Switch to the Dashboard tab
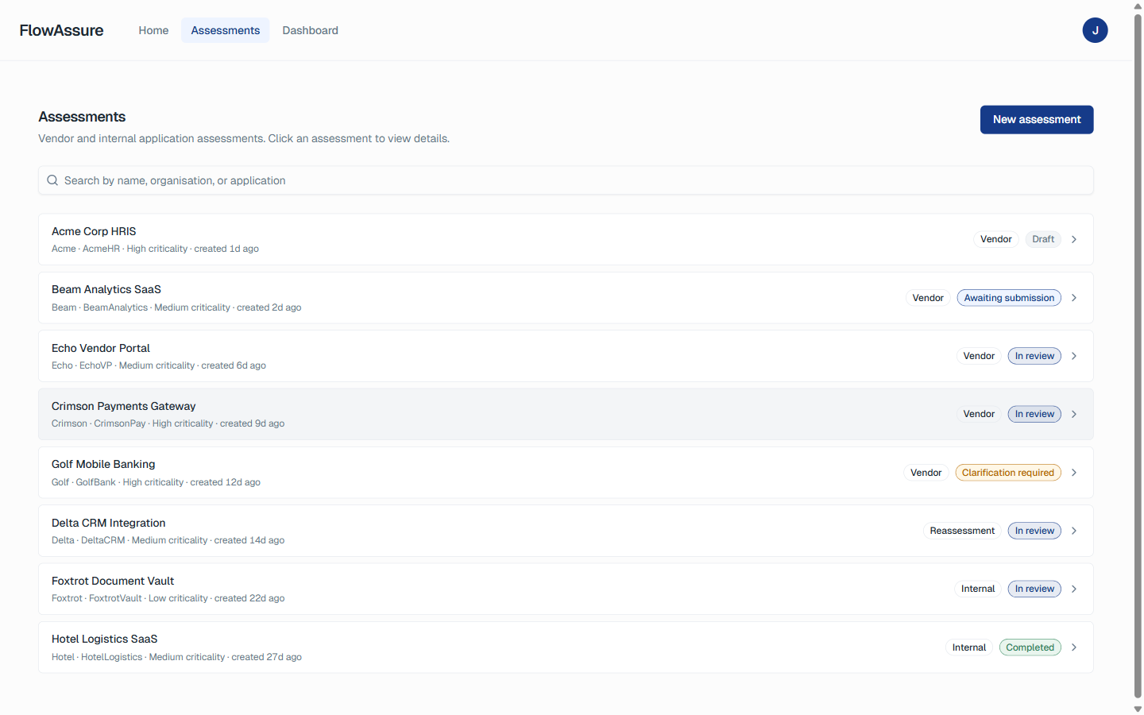This screenshot has height=715, width=1144. 310,30
